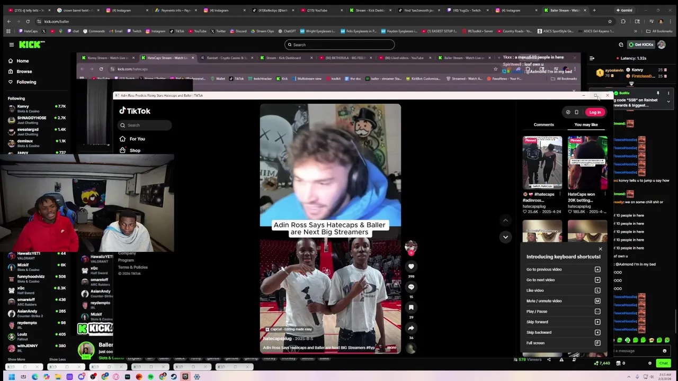Screen dimensions: 678x381
Task: Open Windows Start menu
Action: point(12,377)
